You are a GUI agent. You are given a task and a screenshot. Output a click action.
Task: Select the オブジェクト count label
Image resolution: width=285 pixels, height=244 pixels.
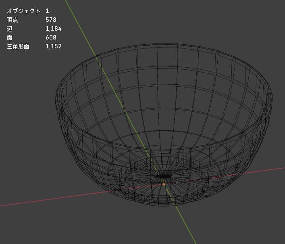(23, 11)
